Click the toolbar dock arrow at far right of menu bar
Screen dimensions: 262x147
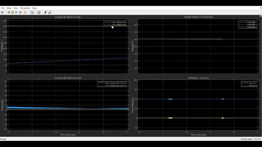point(261,8)
